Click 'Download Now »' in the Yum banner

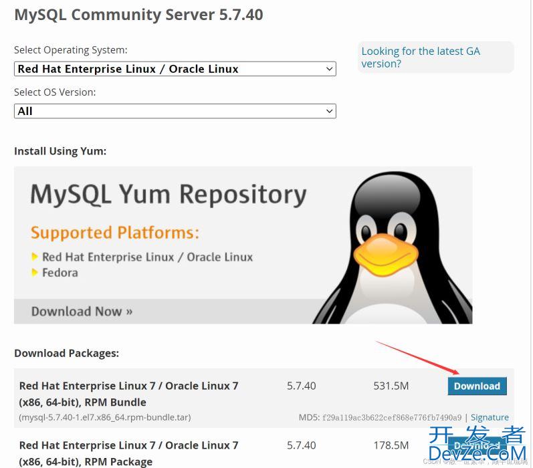click(82, 312)
